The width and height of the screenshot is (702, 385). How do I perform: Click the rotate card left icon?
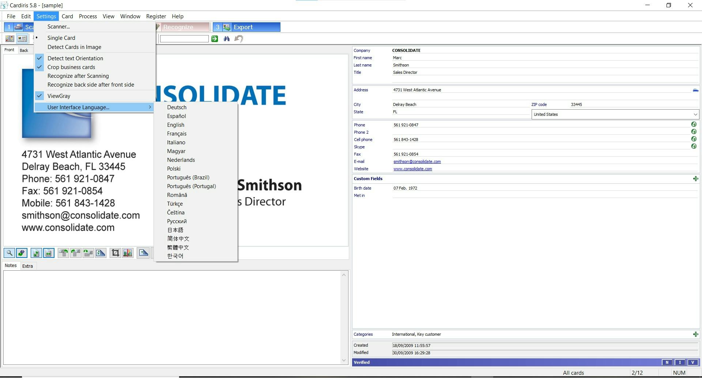[63, 253]
